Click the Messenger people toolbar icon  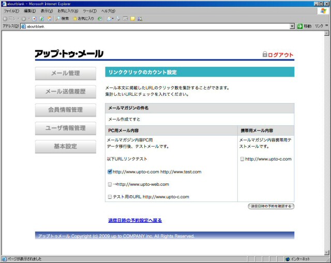coord(140,19)
